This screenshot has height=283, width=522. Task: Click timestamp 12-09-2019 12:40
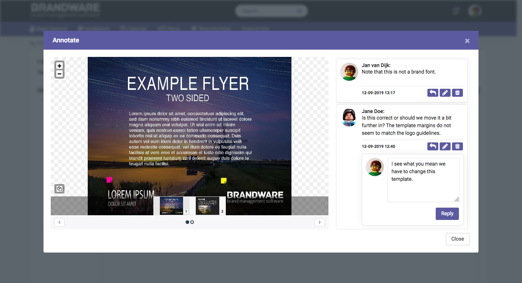coord(378,146)
